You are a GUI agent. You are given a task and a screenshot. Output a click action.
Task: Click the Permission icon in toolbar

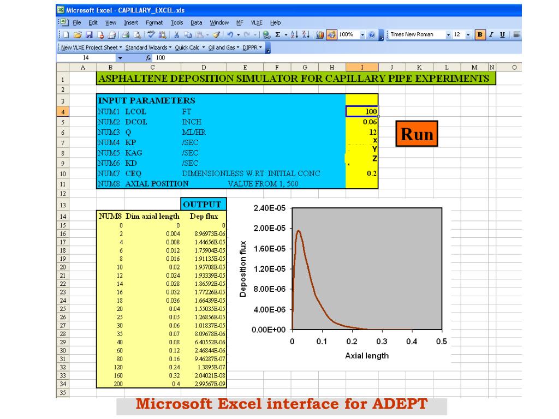click(x=100, y=34)
